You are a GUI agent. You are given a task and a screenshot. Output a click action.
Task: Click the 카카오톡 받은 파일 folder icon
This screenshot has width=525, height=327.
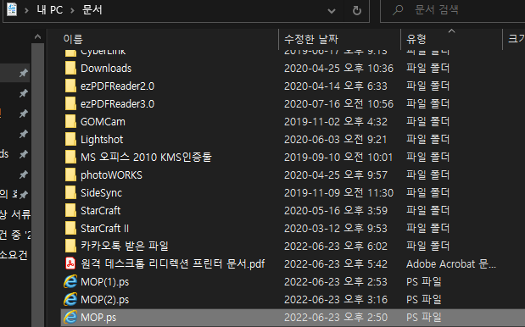pyautogui.click(x=70, y=246)
